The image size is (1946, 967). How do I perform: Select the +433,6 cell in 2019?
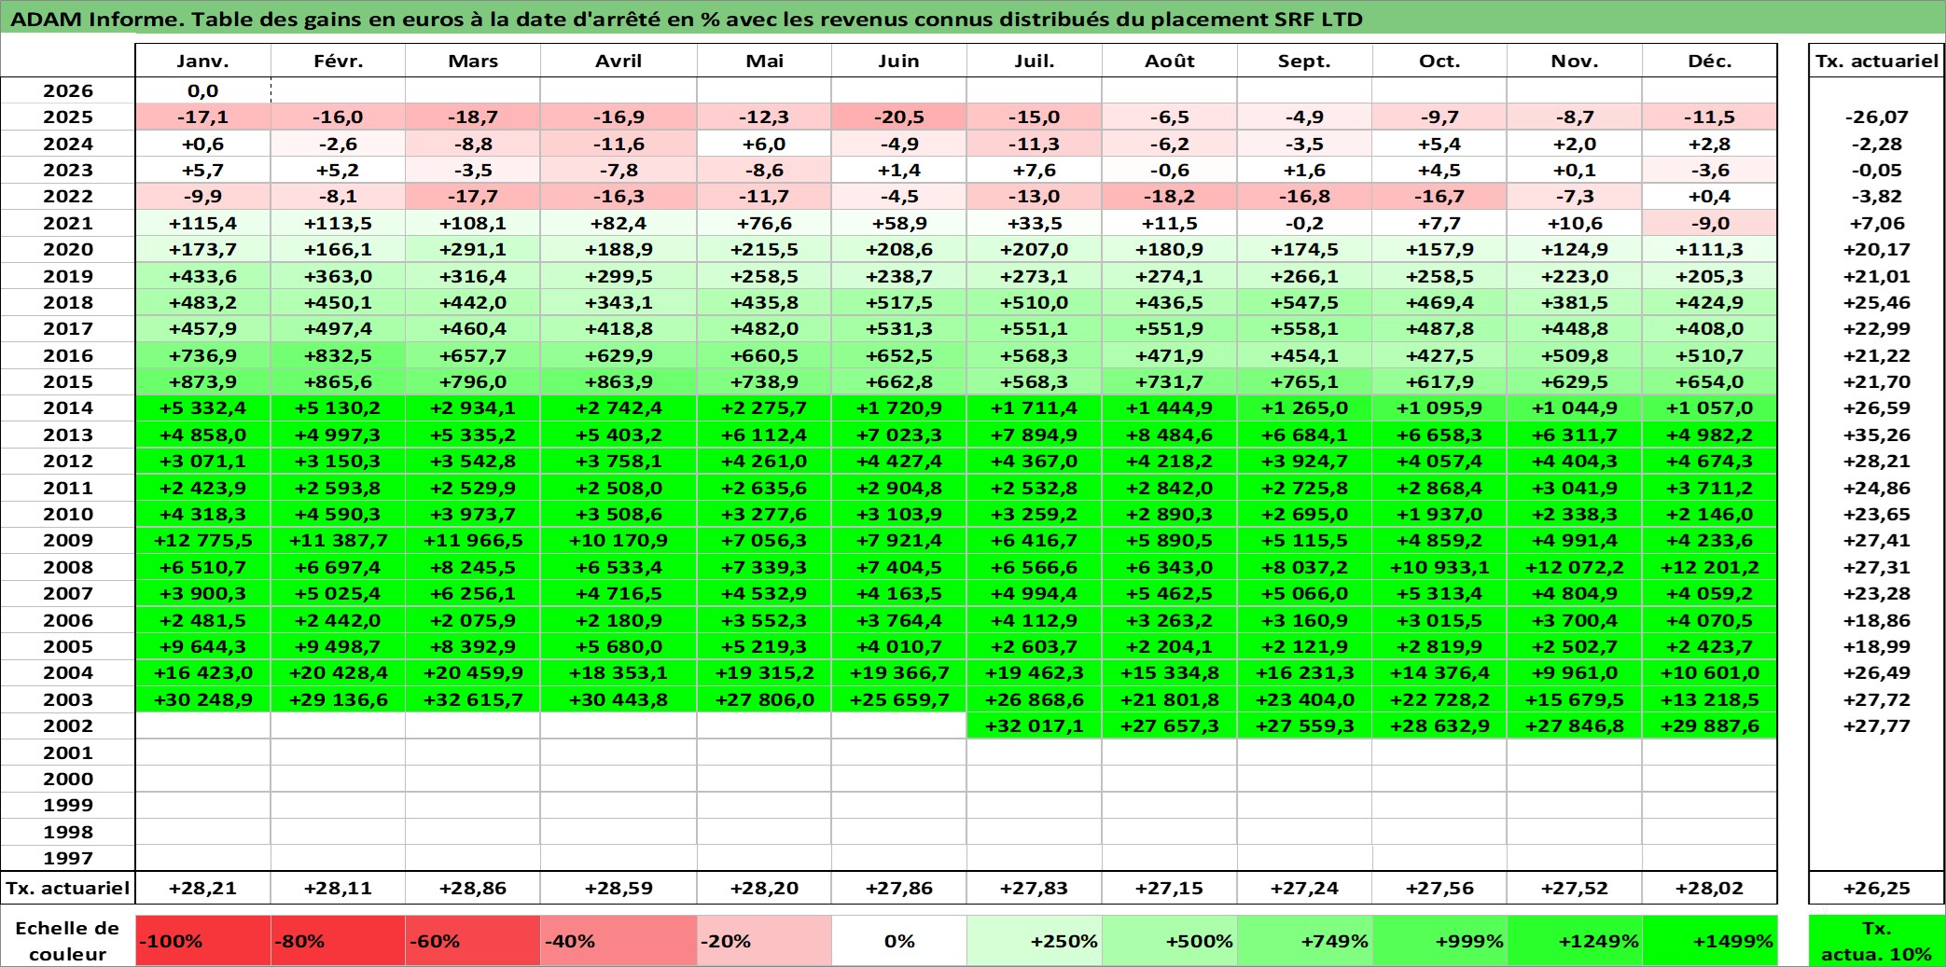202,276
